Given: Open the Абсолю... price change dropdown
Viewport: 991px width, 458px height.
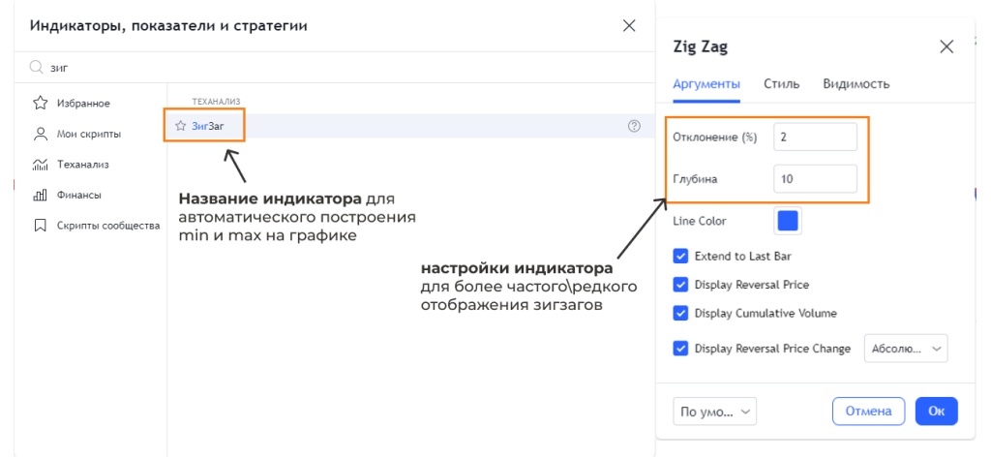Looking at the screenshot, I should tap(906, 349).
